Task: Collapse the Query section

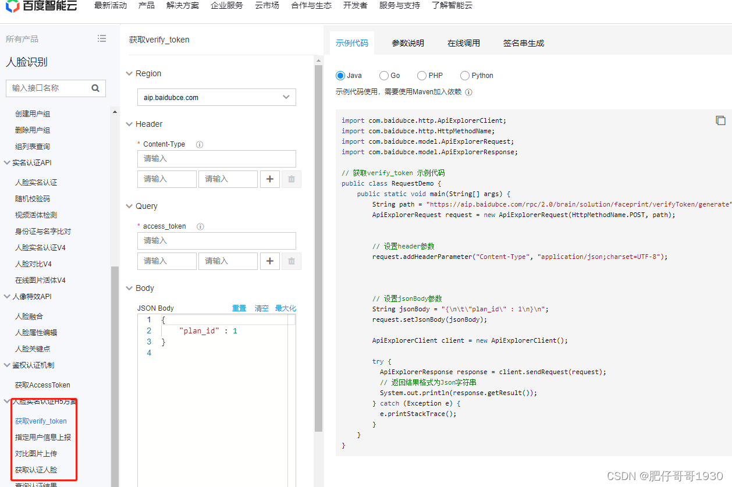Action: pyautogui.click(x=130, y=207)
